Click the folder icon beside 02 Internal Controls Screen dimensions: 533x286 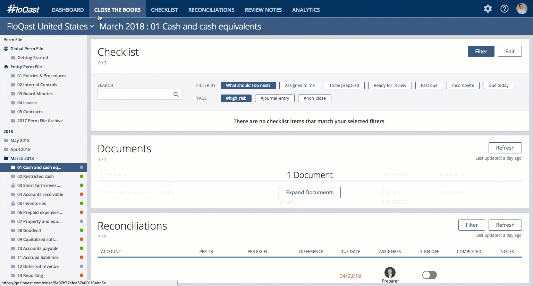tap(13, 85)
